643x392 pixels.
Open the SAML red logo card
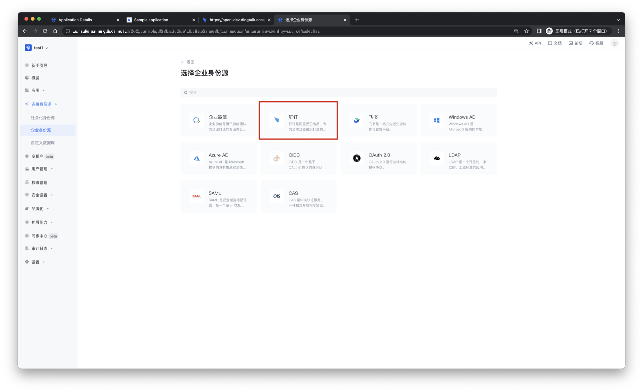point(197,196)
